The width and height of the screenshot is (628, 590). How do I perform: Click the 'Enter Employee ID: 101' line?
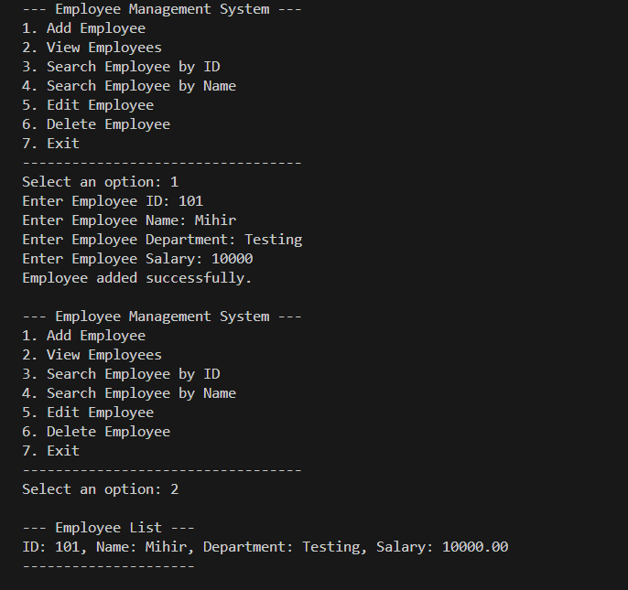pos(113,201)
